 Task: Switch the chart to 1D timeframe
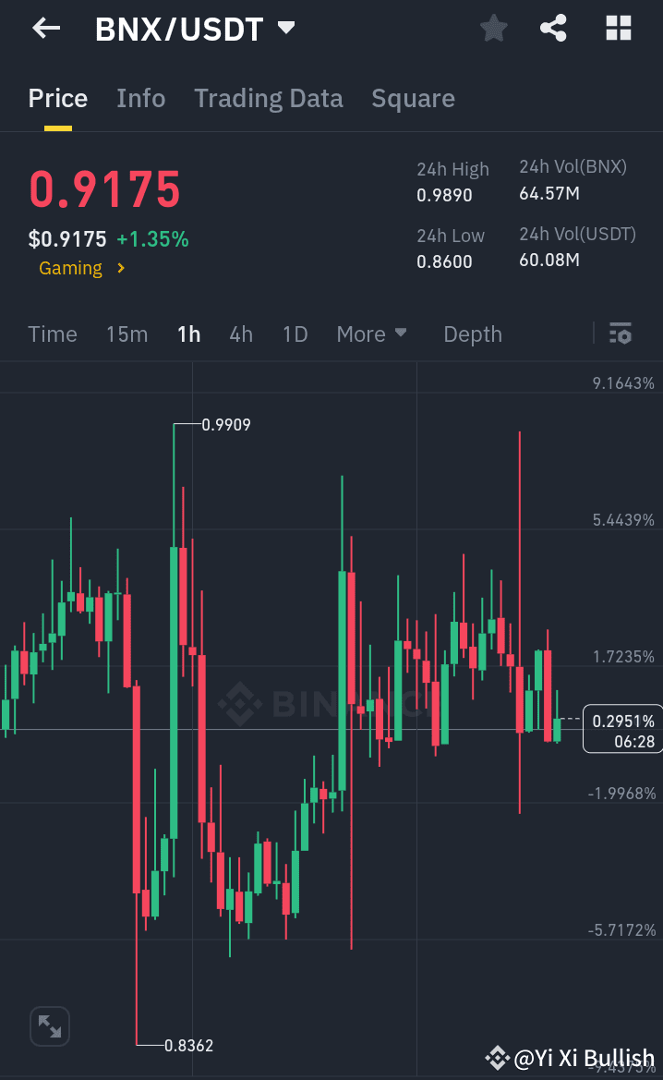click(295, 334)
